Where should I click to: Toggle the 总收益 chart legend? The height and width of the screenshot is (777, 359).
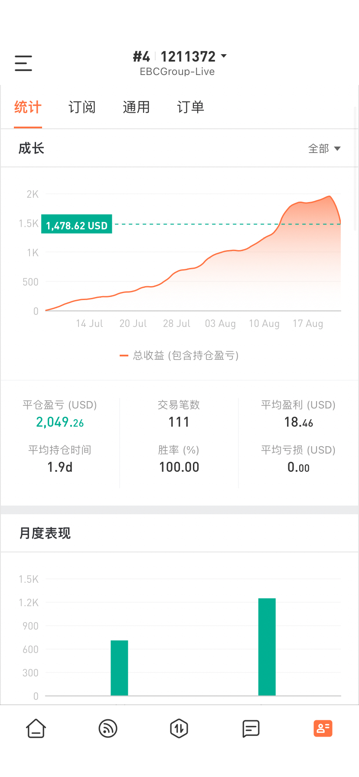tap(179, 356)
